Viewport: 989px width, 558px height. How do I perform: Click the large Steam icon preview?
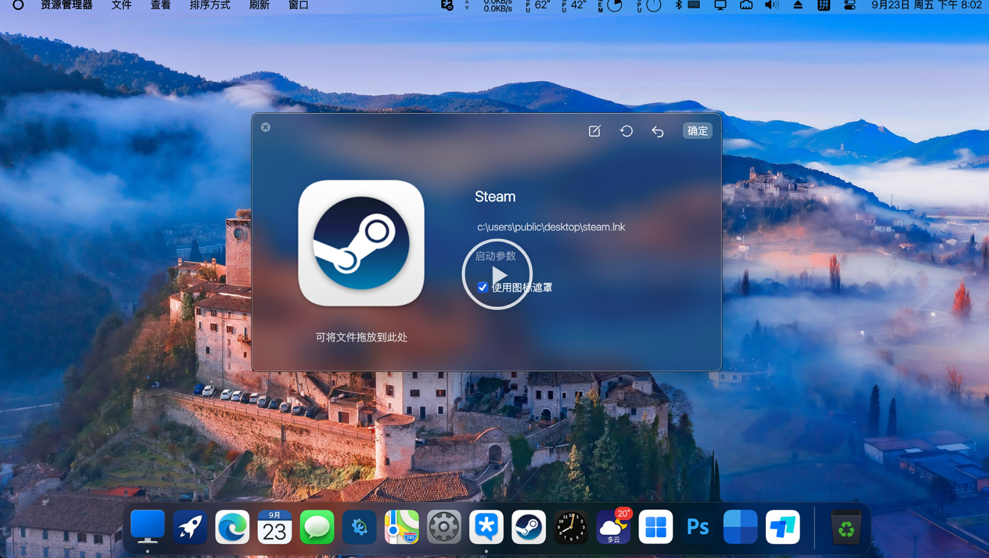(x=361, y=243)
